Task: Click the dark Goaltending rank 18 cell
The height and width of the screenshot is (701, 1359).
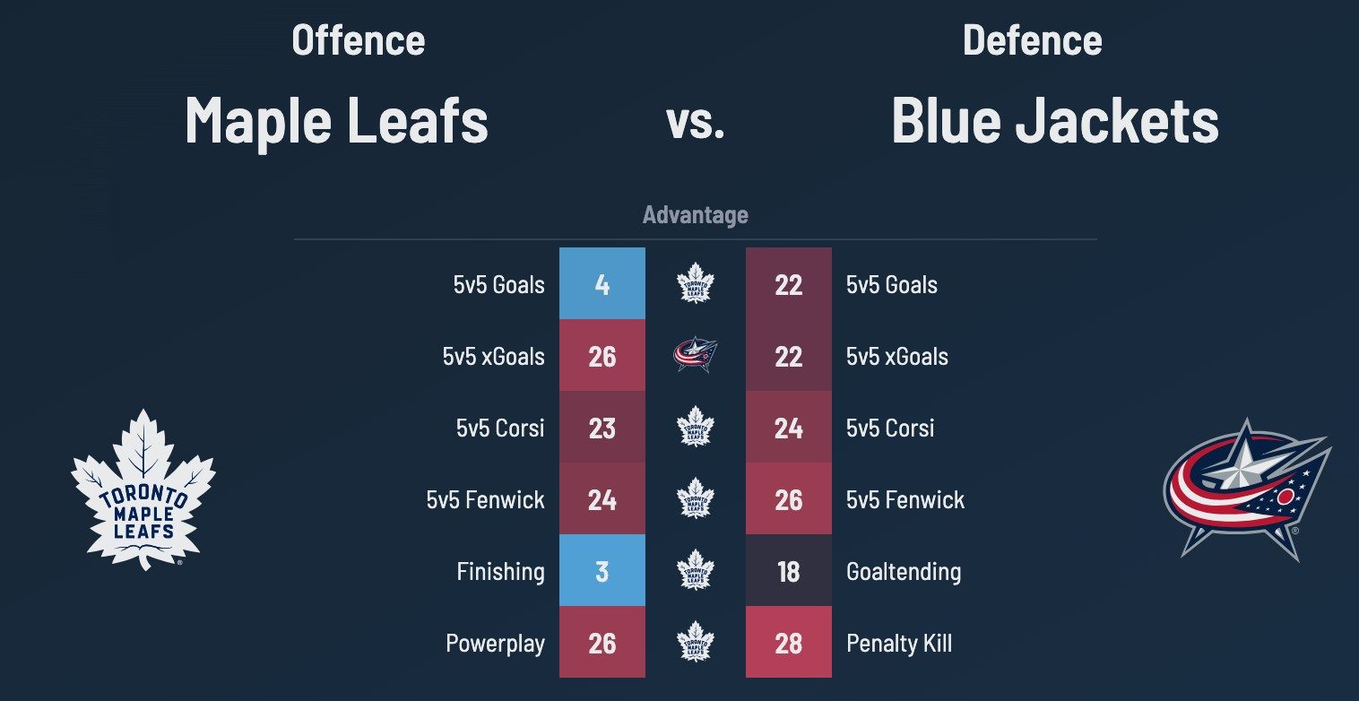Action: tap(788, 571)
